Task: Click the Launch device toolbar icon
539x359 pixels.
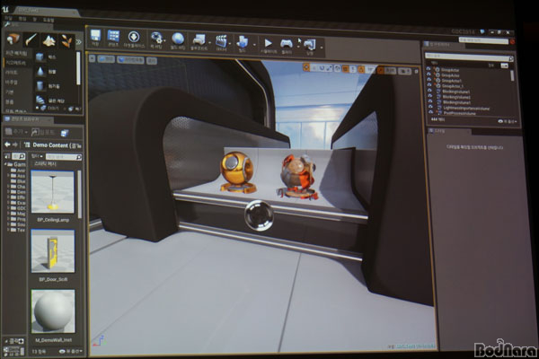Action: point(310,46)
